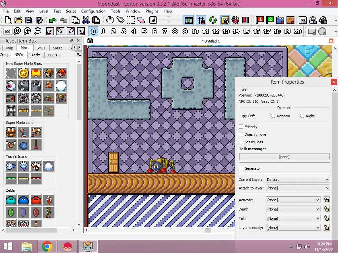The width and height of the screenshot is (338, 253).
Task: Pick the Super Mario Land Goomba NPC
Action: [x=11, y=132]
